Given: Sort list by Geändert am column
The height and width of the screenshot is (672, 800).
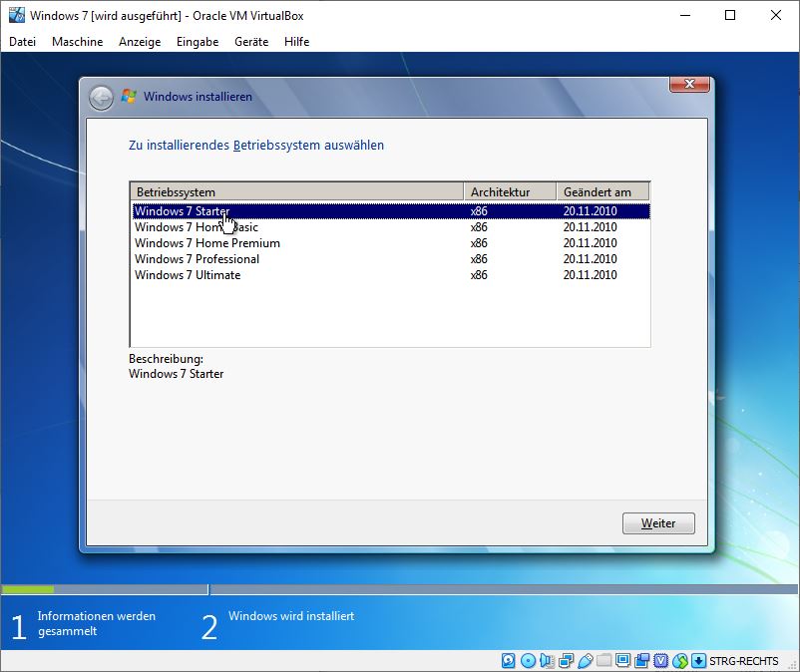Looking at the screenshot, I should (x=602, y=191).
